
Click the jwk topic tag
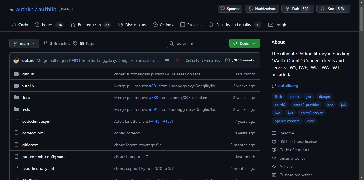[344, 105]
